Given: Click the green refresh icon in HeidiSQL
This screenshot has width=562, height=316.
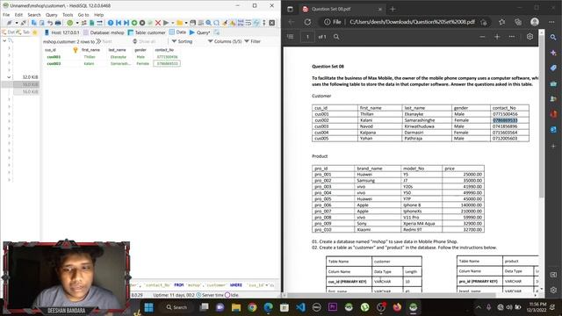Looking at the screenshot, I should point(70,23).
